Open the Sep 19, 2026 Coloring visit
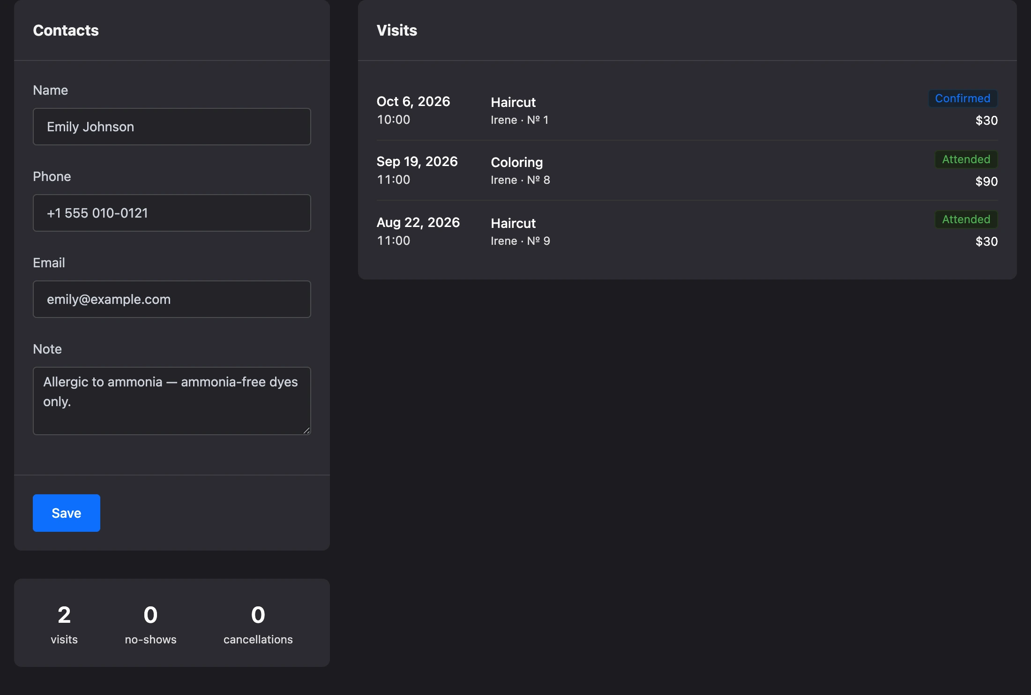1031x695 pixels. (687, 171)
